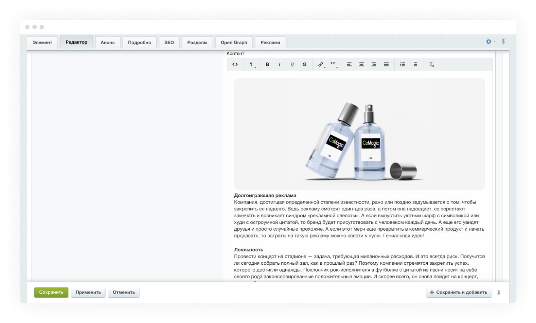Viewport: 536px width, 323px height.
Task: Click the green Сохранить button
Action: click(51, 292)
